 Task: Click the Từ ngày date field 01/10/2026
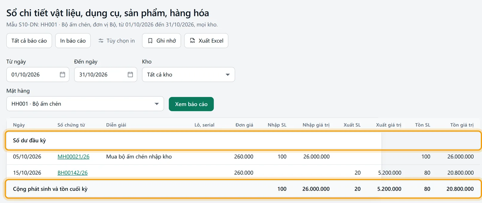click(38, 74)
